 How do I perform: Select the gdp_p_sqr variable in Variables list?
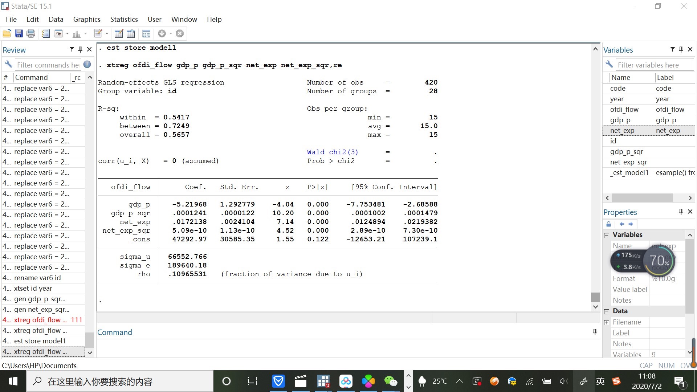pyautogui.click(x=649, y=151)
